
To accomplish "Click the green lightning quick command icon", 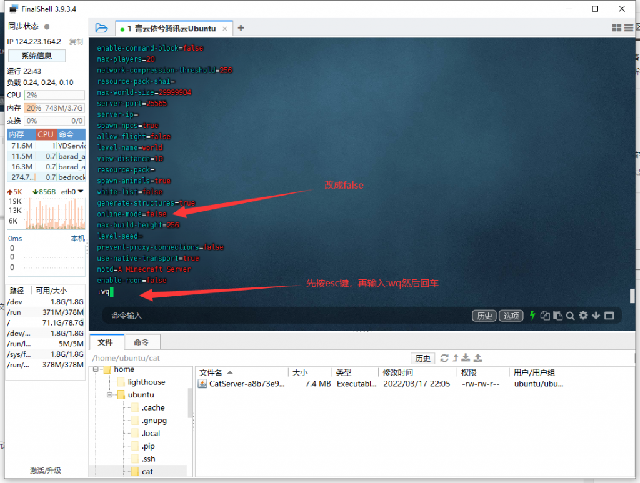I will (532, 316).
